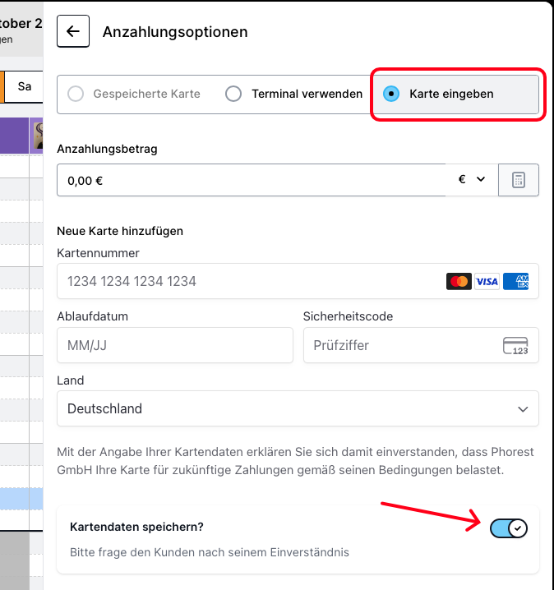The width and height of the screenshot is (554, 590).
Task: Click the staff avatar thumbnail in calendar
Action: click(38, 136)
